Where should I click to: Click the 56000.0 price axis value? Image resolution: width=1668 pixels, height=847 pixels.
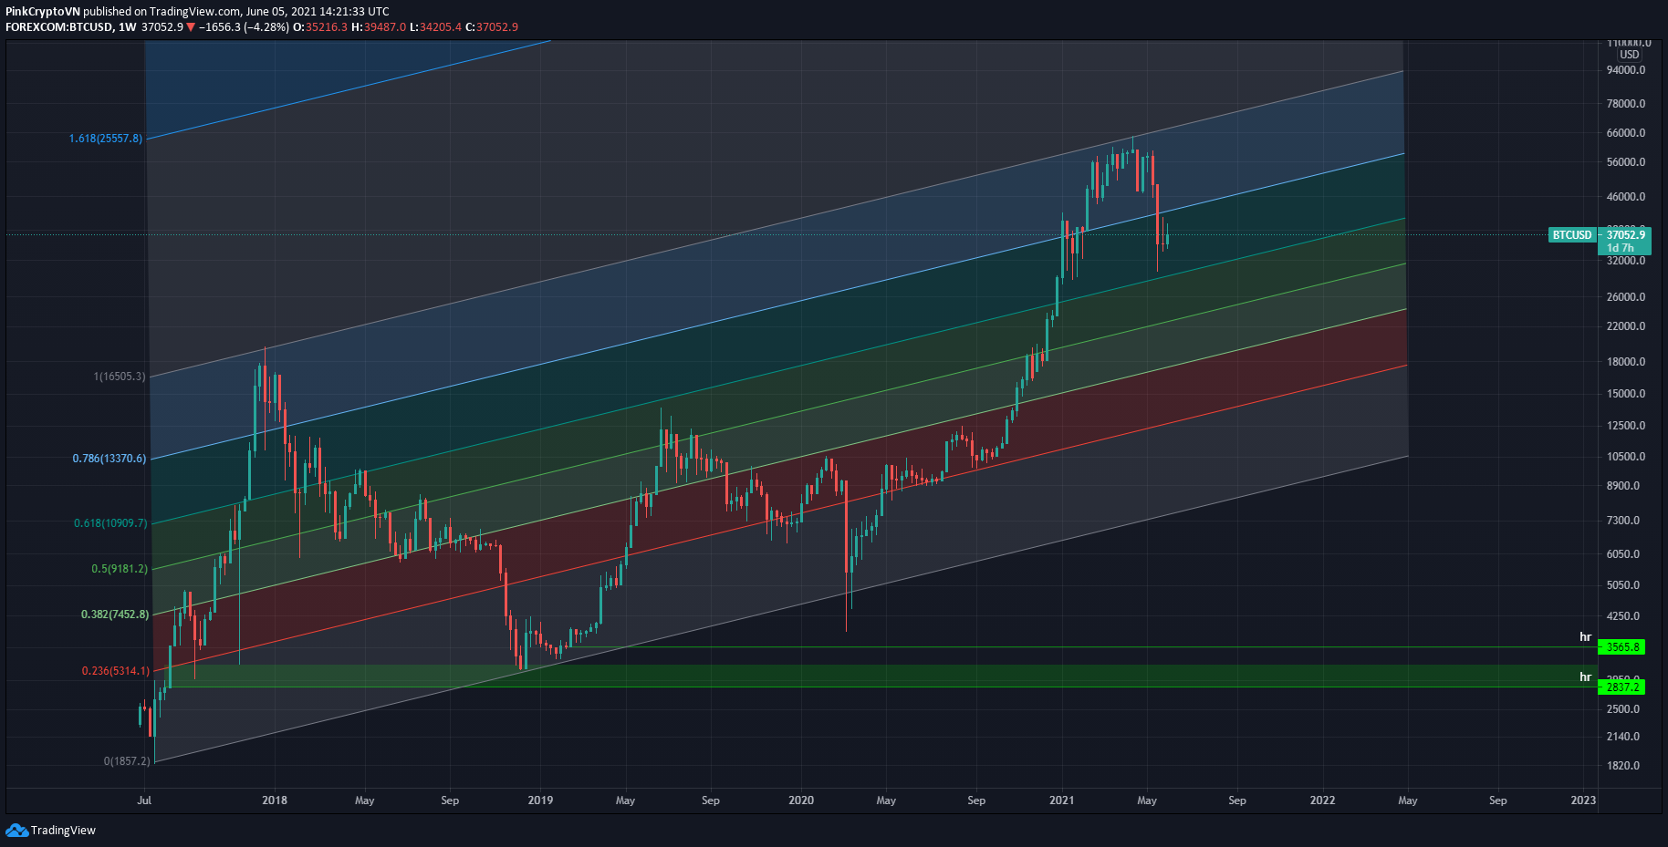pyautogui.click(x=1626, y=162)
